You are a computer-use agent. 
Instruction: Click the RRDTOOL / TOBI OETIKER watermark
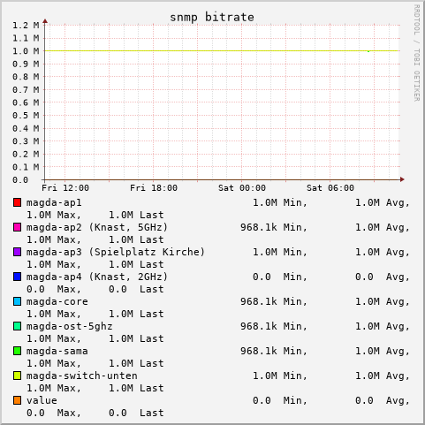click(x=417, y=53)
